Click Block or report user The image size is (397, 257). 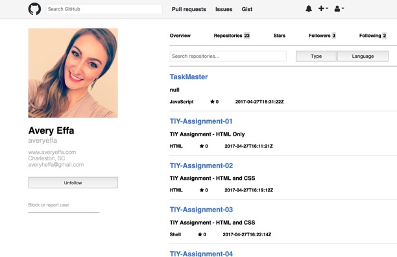49,205
